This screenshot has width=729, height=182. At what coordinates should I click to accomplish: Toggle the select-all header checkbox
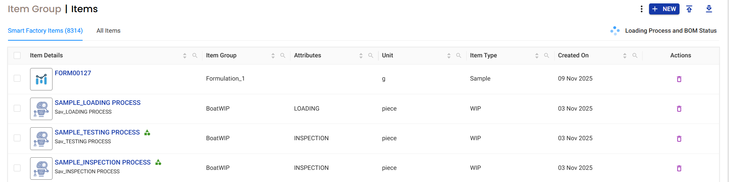17,55
